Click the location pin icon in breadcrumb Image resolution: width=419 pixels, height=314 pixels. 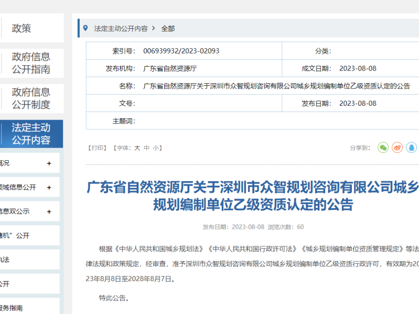(85, 28)
